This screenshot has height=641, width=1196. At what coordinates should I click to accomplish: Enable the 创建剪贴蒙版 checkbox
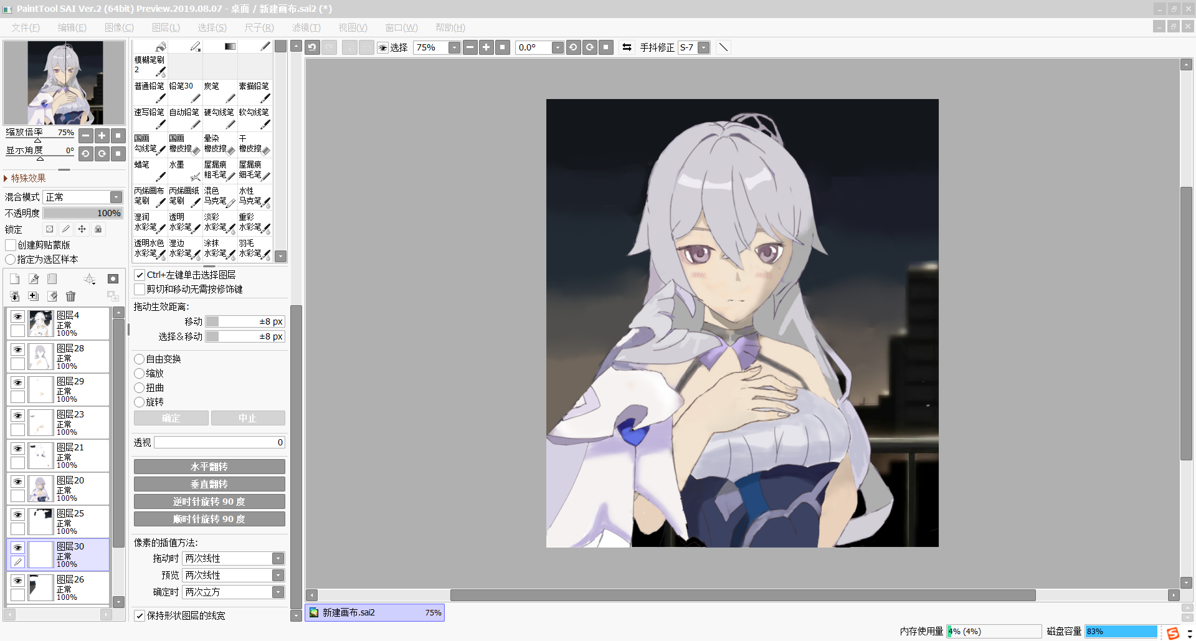[x=11, y=245]
